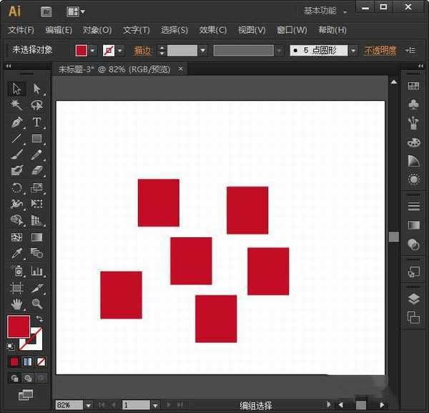
Task: Open the 效果(C) menu
Action: [212, 30]
